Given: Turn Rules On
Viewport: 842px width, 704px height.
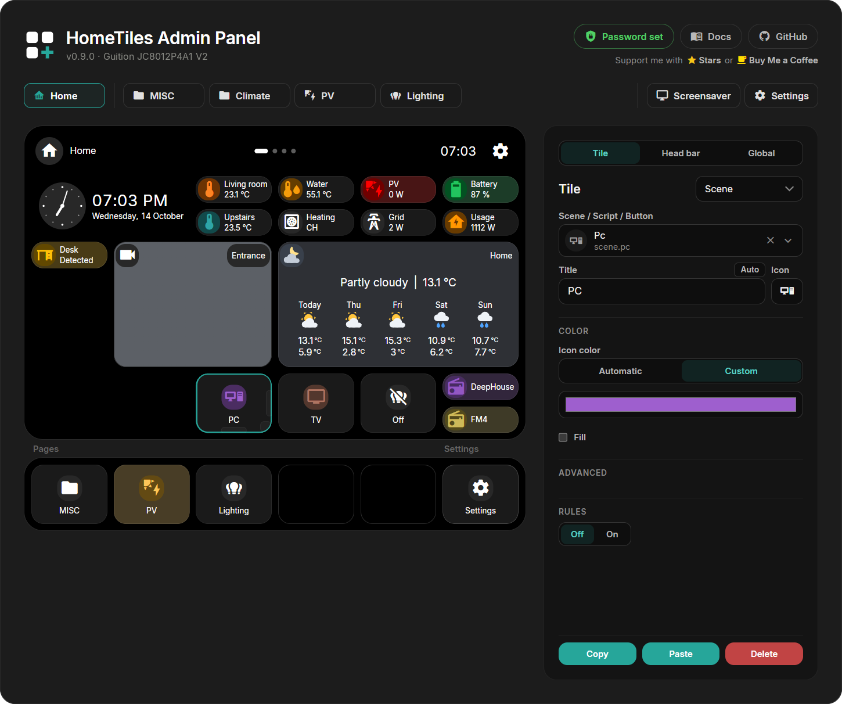Looking at the screenshot, I should [612, 534].
